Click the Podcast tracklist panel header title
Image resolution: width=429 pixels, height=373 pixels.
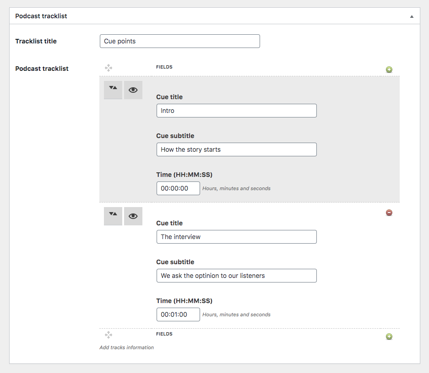pos(41,16)
